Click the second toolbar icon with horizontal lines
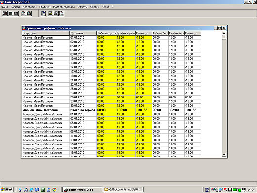Image resolution: width=257 pixels, height=193 pixels. pos(10,13)
